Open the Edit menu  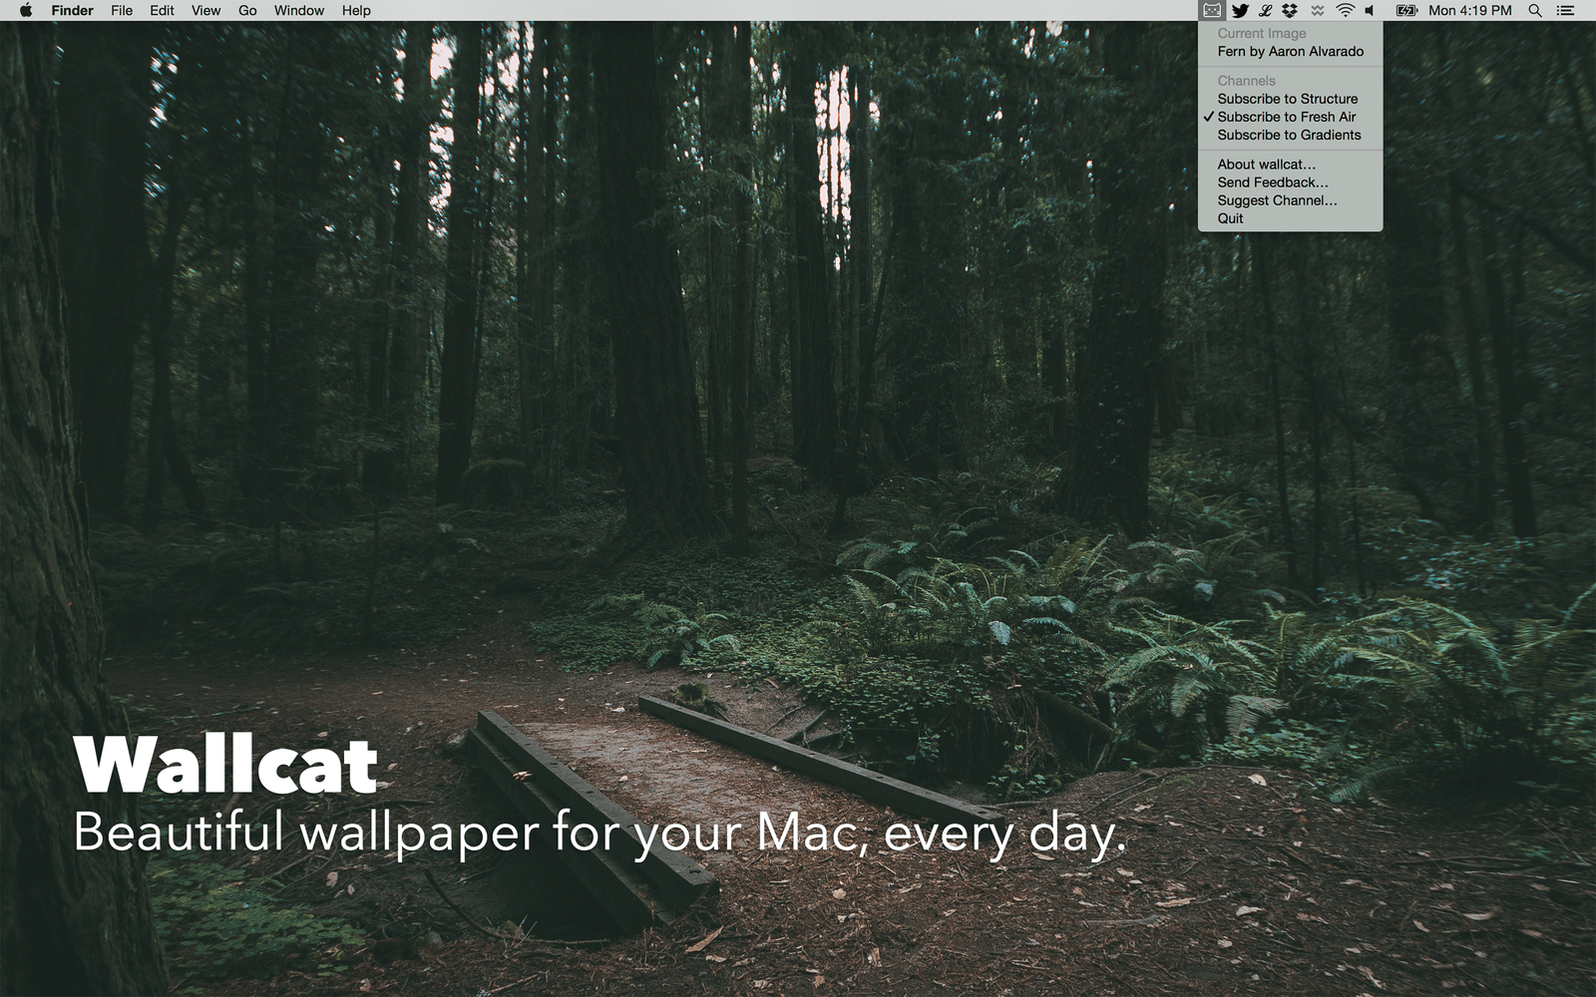click(x=162, y=11)
